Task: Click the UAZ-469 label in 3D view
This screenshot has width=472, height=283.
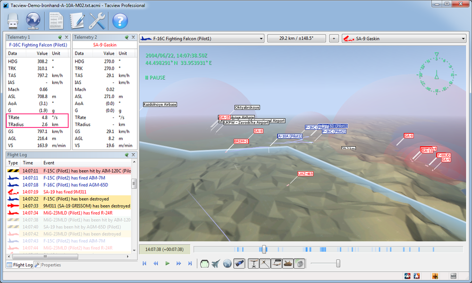Action: pos(305,174)
